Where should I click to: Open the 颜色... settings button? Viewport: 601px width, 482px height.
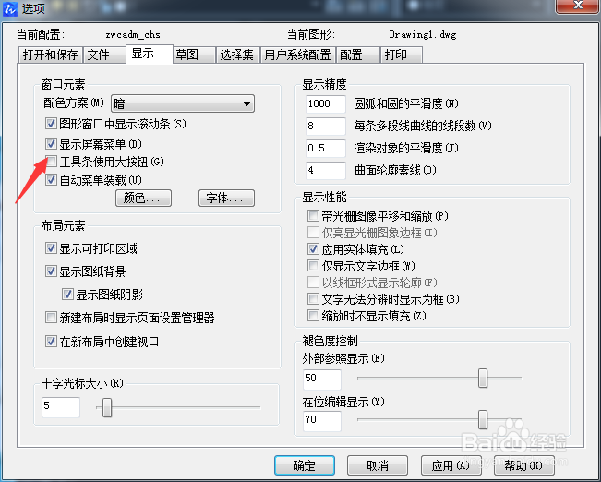pos(143,198)
